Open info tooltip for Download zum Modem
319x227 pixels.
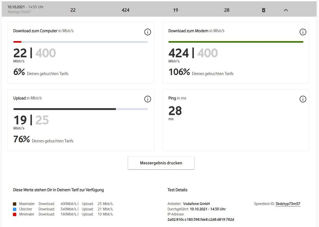[x=303, y=32]
